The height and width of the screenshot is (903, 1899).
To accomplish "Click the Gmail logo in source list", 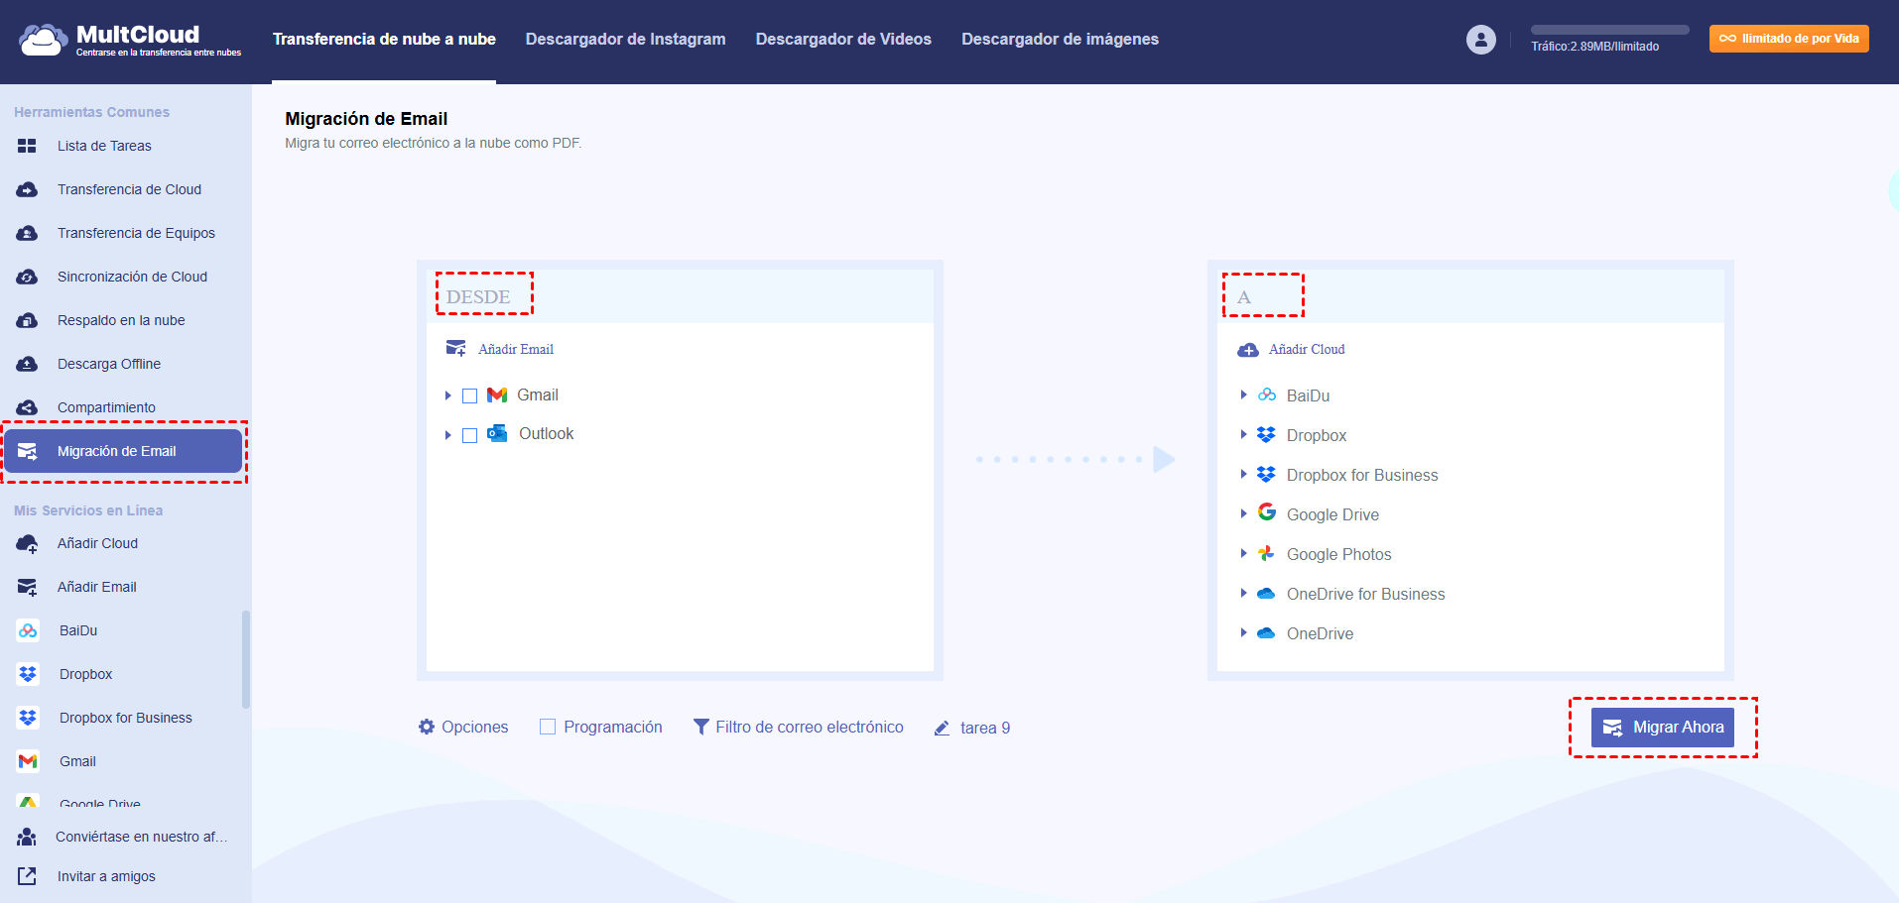I will pyautogui.click(x=497, y=395).
